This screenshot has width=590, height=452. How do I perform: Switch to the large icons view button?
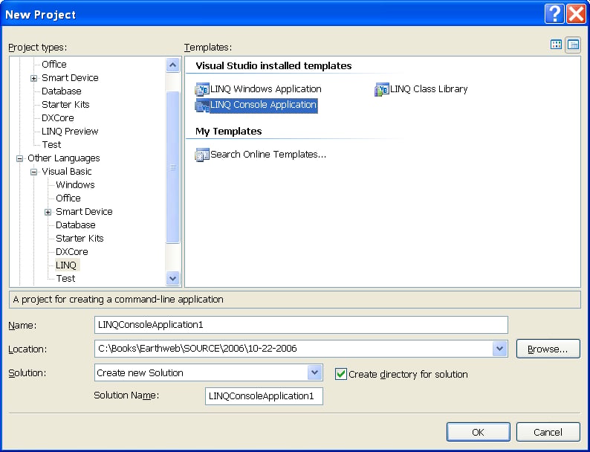pos(556,45)
